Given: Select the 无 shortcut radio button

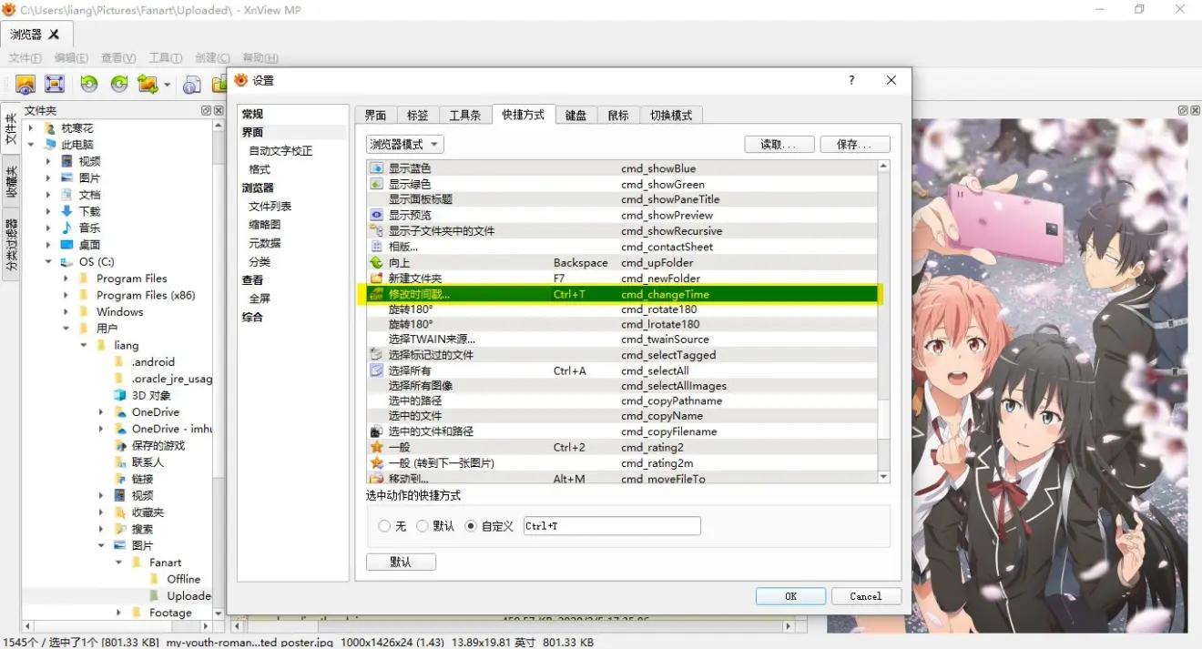Looking at the screenshot, I should coord(384,525).
